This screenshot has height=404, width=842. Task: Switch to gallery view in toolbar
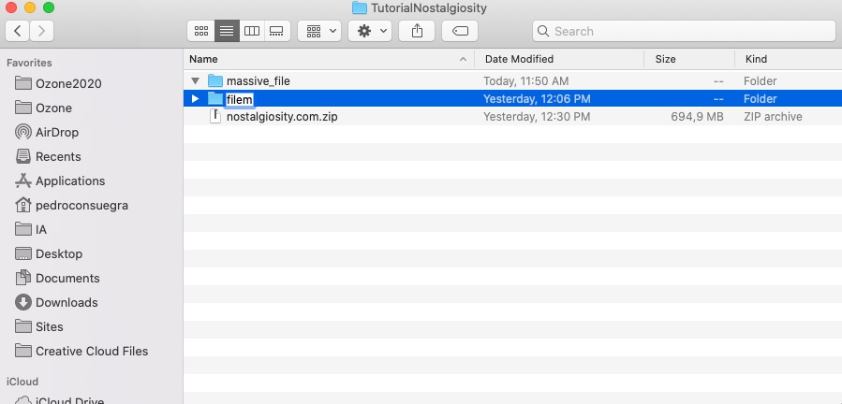tap(275, 31)
